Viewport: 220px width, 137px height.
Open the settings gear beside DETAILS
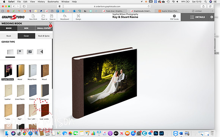(x=212, y=17)
